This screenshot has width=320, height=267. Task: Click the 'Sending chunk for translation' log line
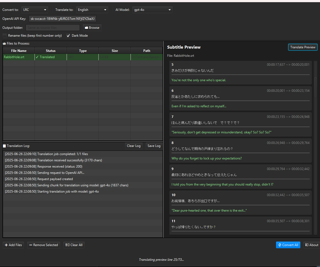[83, 185]
